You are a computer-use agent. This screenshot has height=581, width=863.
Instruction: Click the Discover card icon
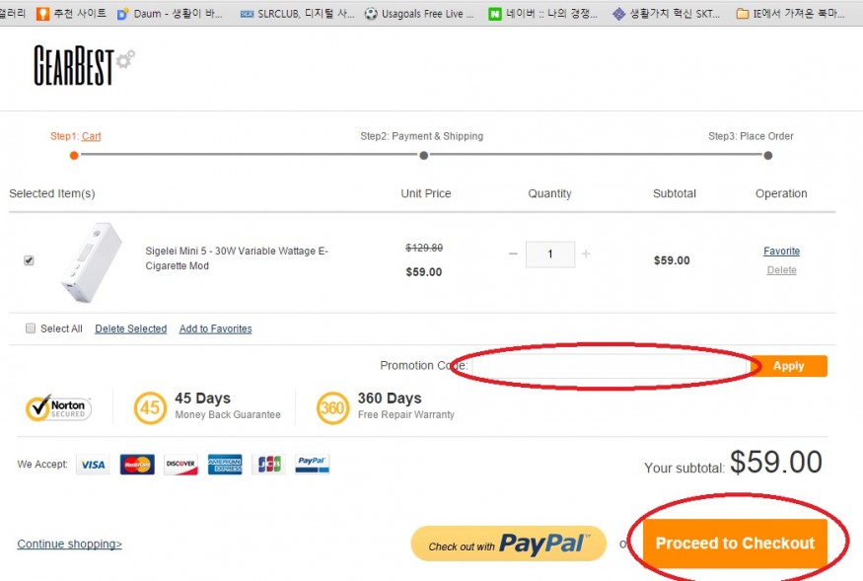pos(180,465)
